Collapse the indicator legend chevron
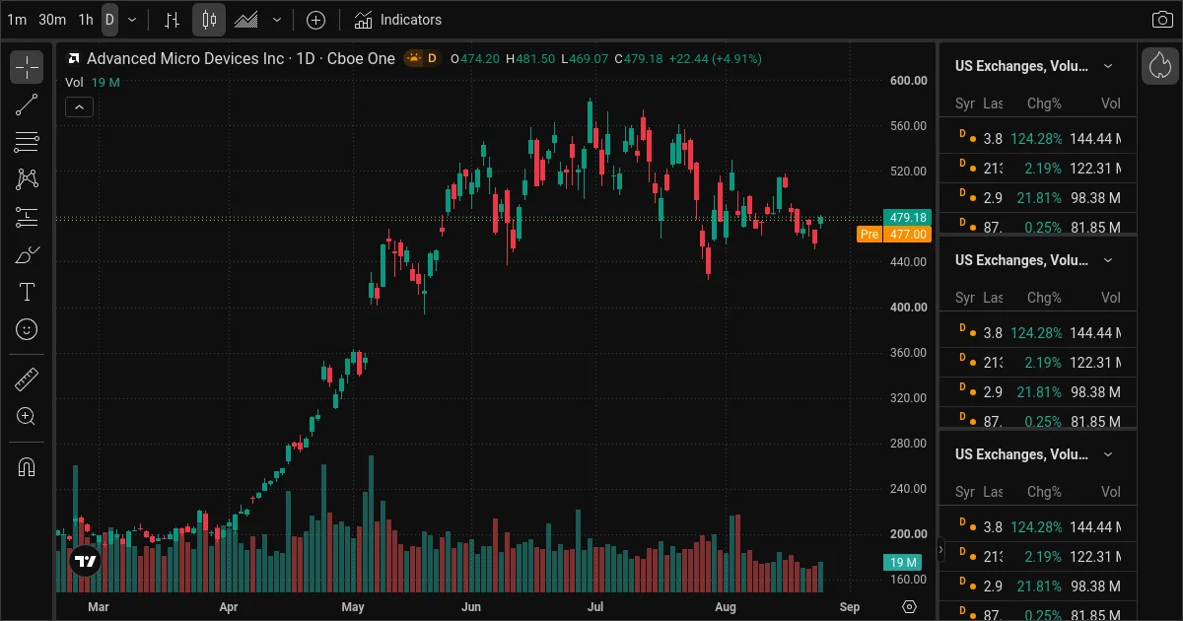This screenshot has height=621, width=1183. pyautogui.click(x=79, y=107)
